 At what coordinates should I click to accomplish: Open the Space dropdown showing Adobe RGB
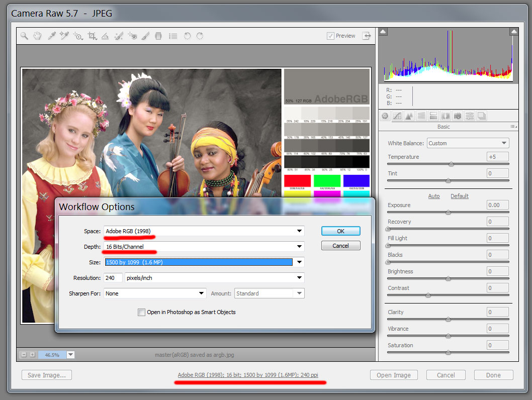click(x=204, y=231)
